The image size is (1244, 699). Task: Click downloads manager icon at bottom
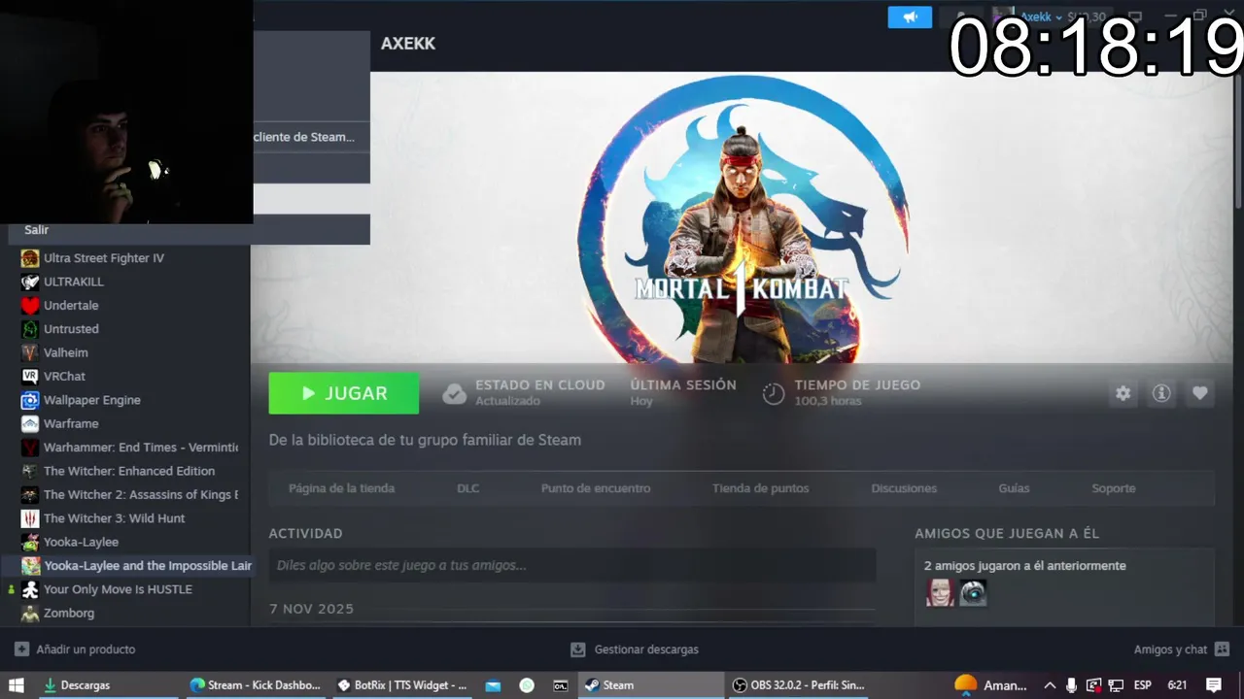[x=577, y=649]
